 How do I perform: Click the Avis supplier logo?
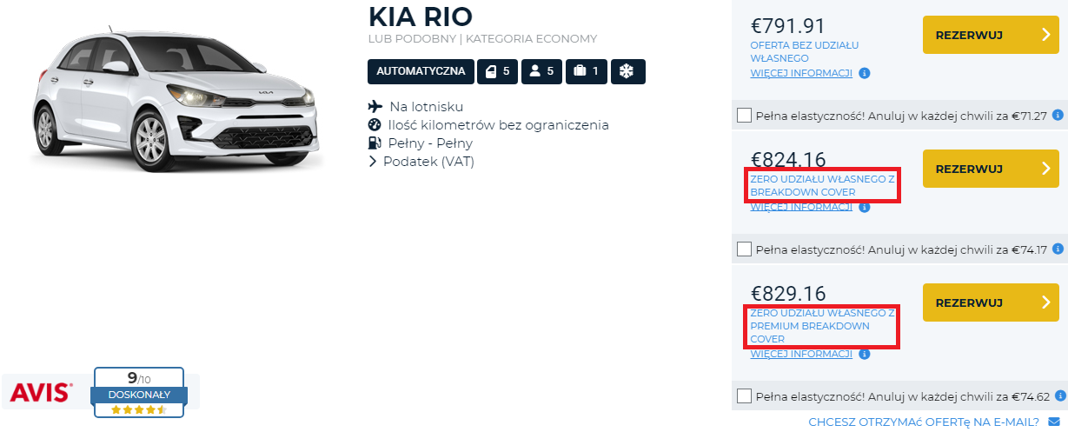[x=41, y=393]
